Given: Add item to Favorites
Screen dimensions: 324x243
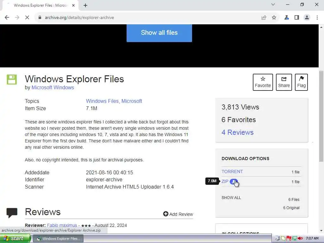Looking at the screenshot, I should (263, 82).
